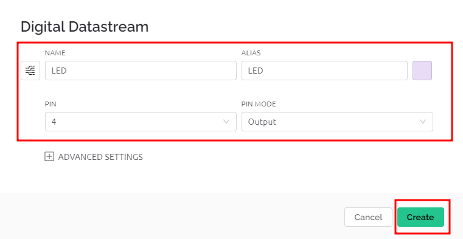Click the LED text inside the Alias box
463x239 pixels.
tap(256, 71)
